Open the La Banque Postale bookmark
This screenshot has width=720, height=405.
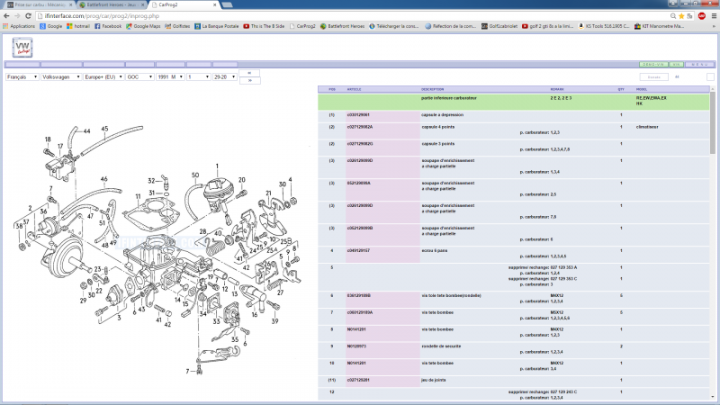pyautogui.click(x=216, y=26)
